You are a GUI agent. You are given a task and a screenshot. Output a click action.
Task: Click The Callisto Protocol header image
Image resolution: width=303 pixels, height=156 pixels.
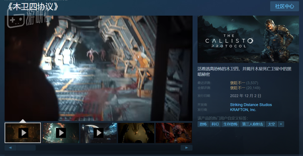pos(248,40)
